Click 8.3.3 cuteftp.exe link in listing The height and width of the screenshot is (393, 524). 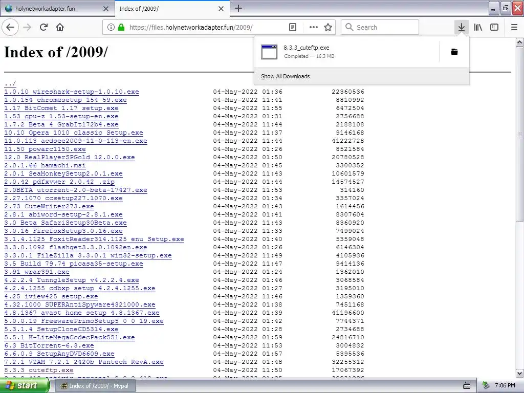[39, 370]
